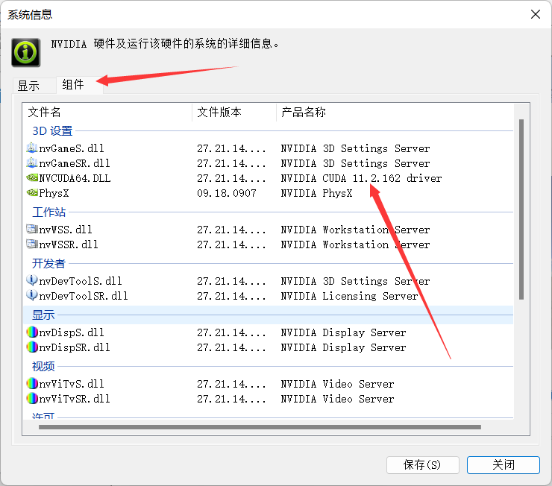This screenshot has height=486, width=552.
Task: Click the NVIDIA PhysX product name
Action: (316, 193)
